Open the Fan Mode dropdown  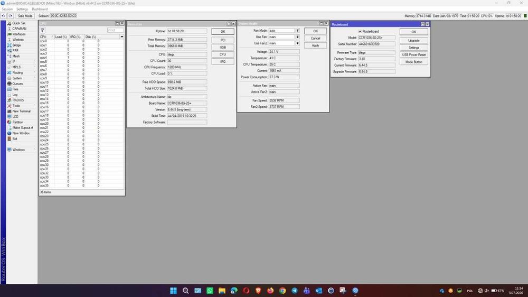click(x=297, y=31)
